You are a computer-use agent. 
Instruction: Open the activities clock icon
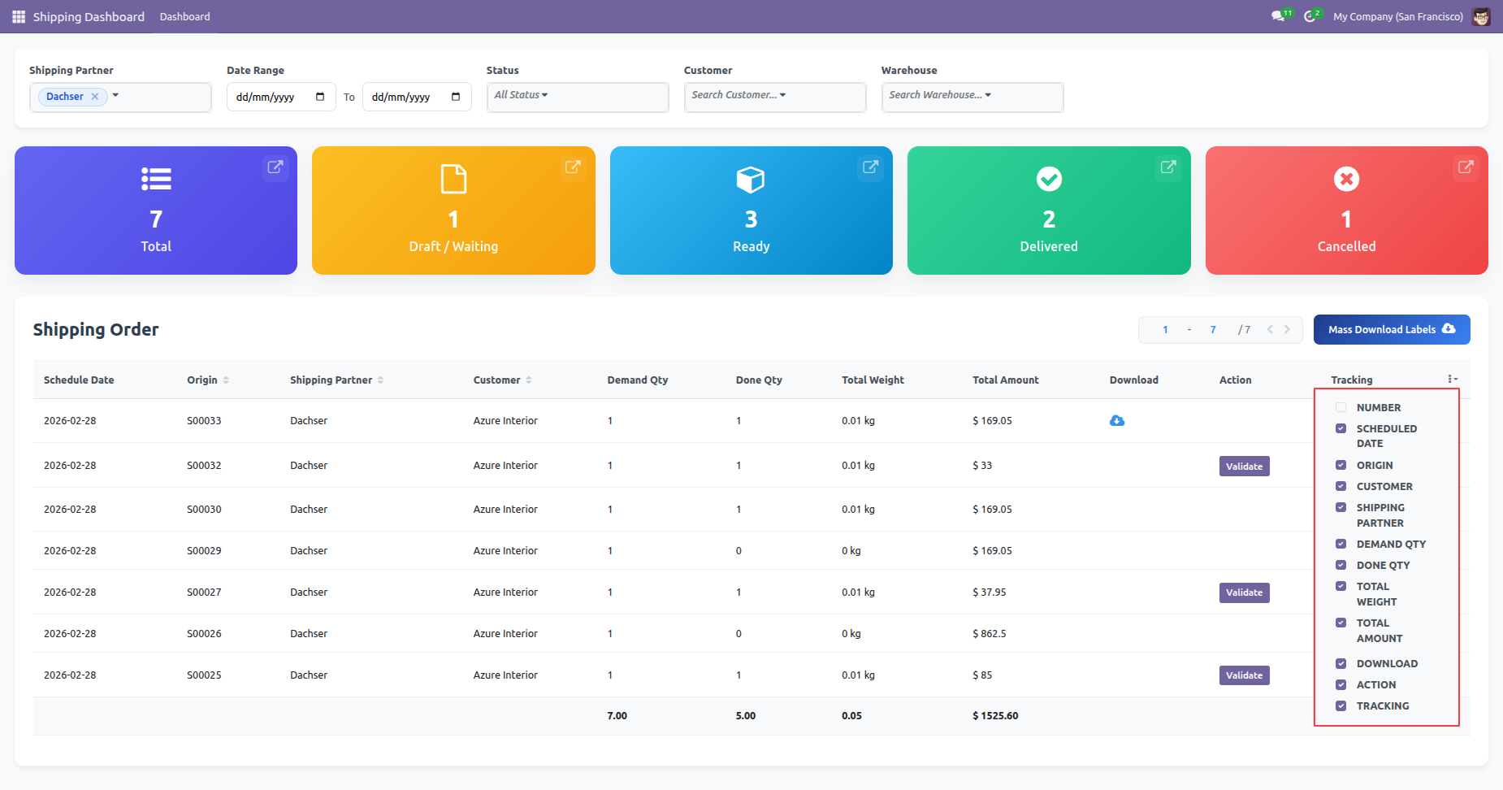click(x=1310, y=16)
